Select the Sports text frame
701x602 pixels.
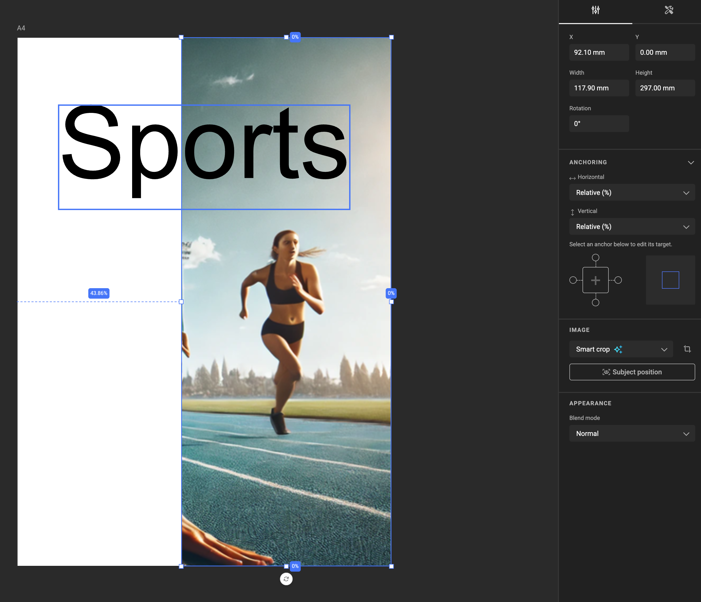(x=204, y=157)
